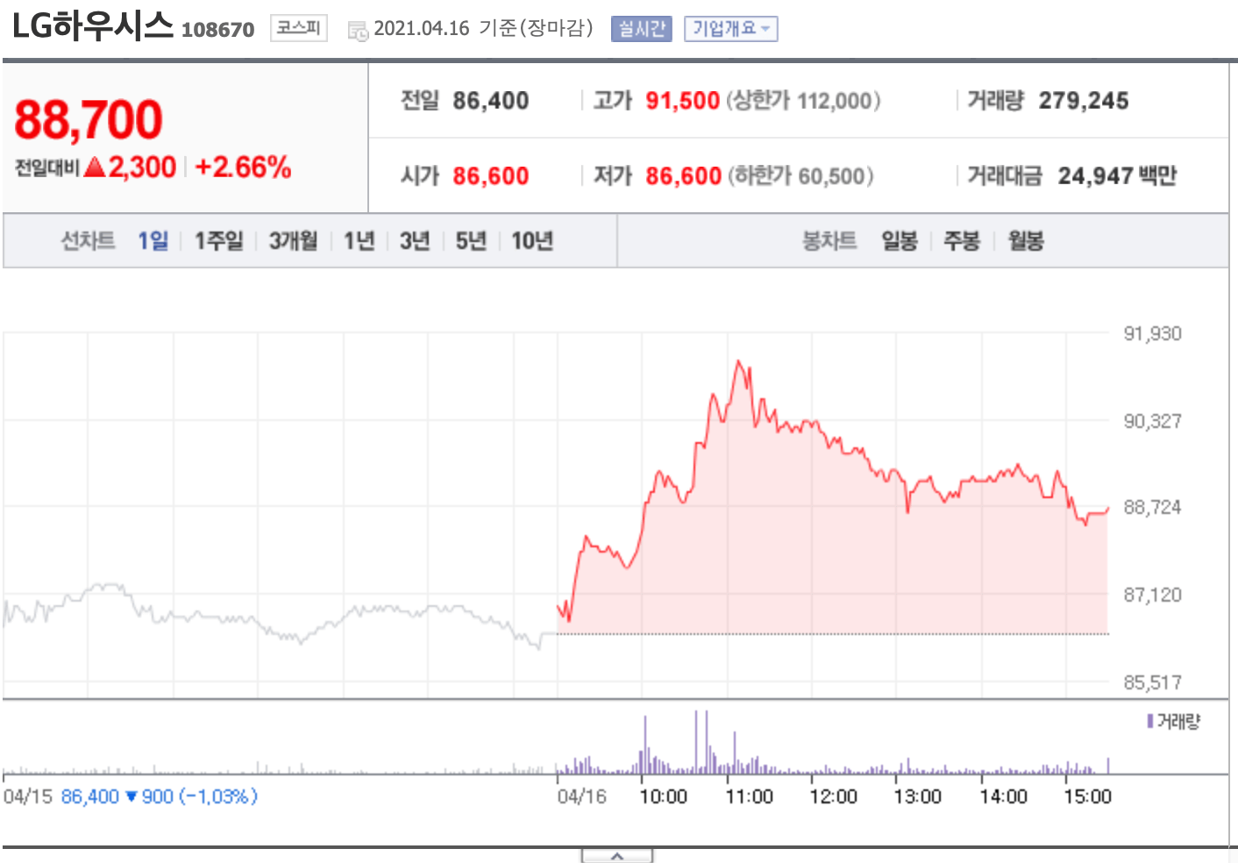This screenshot has width=1238, height=863.
Task: Click the stock code 108670
Action: click(x=217, y=30)
